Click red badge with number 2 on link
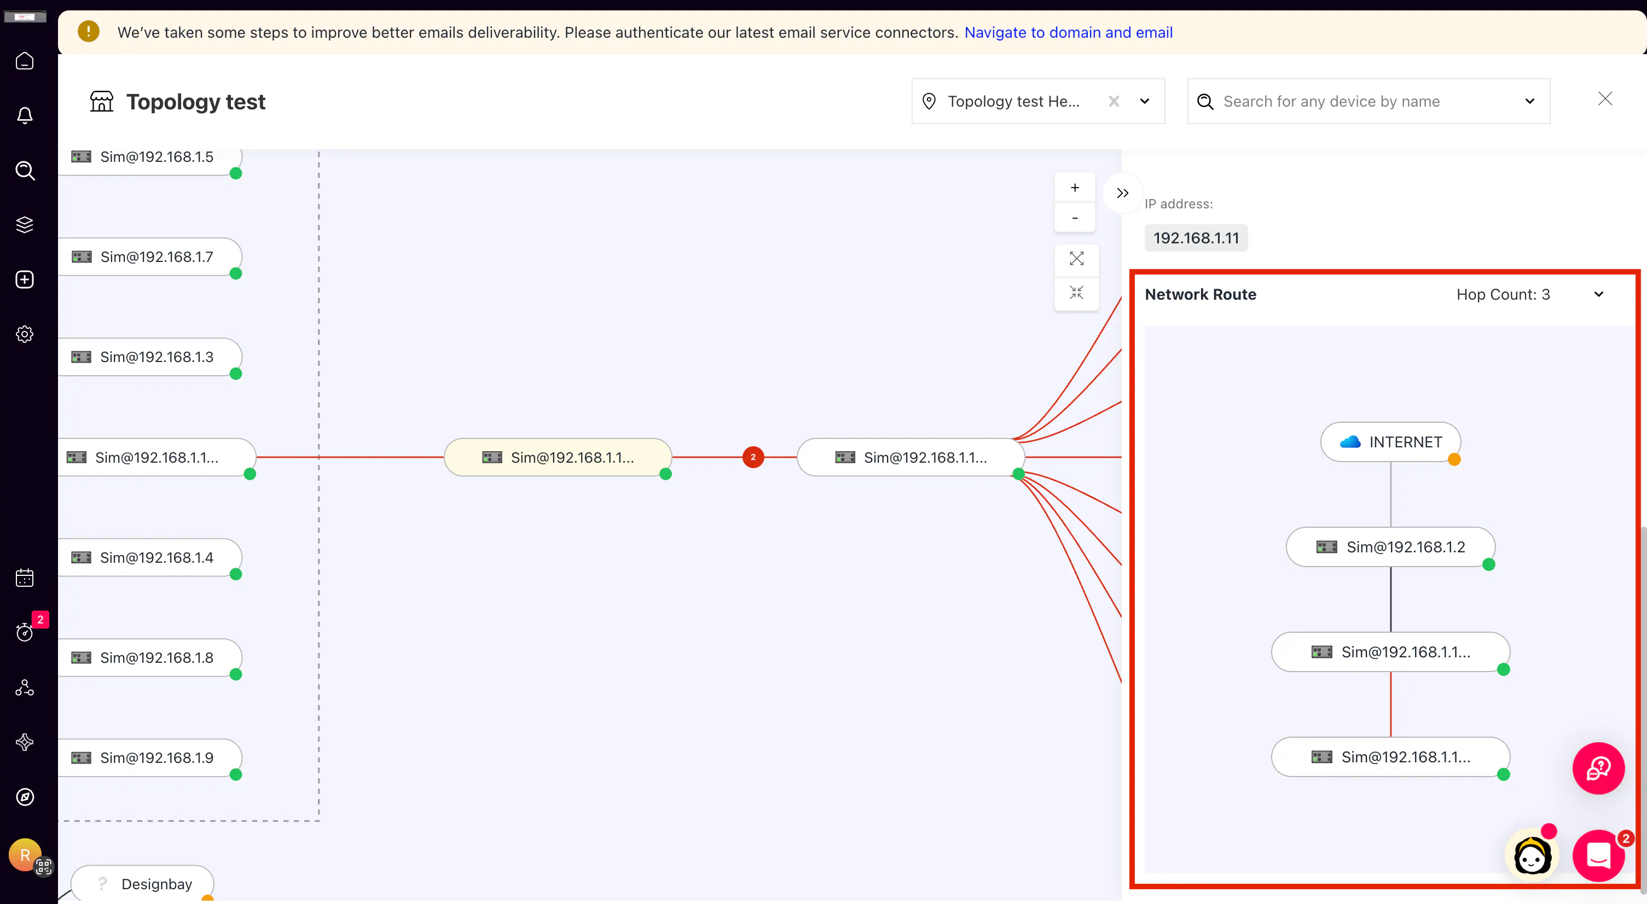Screen dimensions: 1647x904 coord(752,457)
